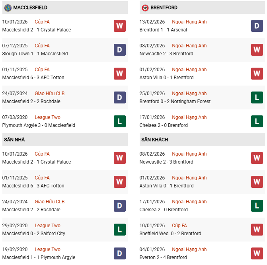Click the Macclesfield club crest icon
Viewport: 267px width, 265px height.
(x=8, y=8)
